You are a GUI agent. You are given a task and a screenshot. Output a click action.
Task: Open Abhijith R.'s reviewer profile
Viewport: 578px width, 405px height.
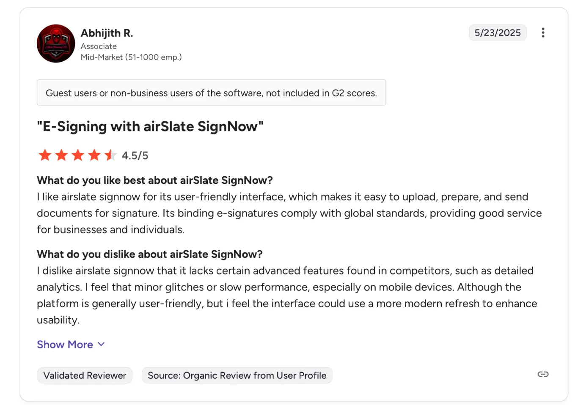click(x=106, y=33)
